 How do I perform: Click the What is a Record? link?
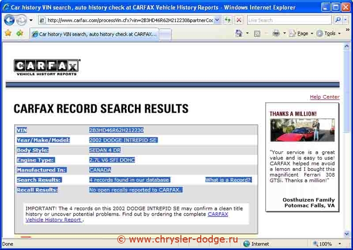point(228,180)
